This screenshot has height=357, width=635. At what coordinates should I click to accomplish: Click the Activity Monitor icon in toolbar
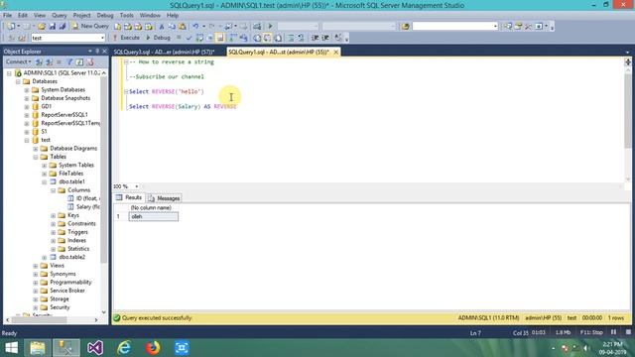tap(257, 27)
